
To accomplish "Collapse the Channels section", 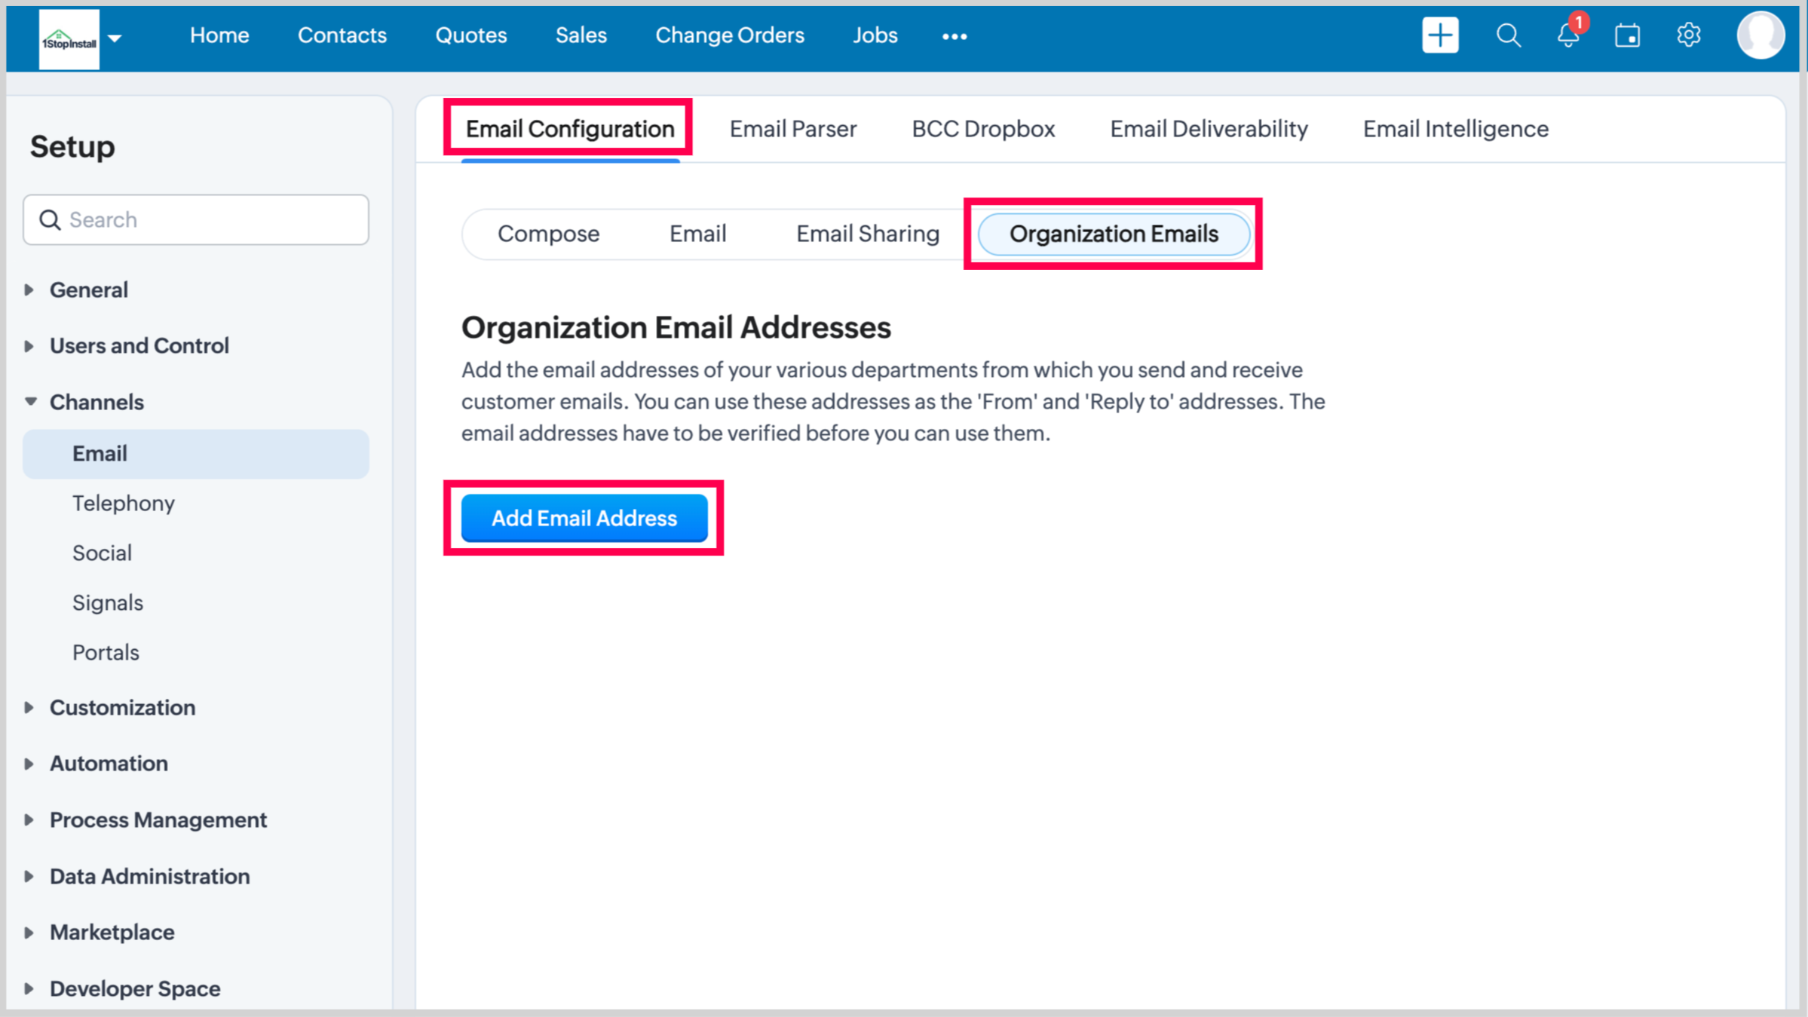I will tap(96, 402).
